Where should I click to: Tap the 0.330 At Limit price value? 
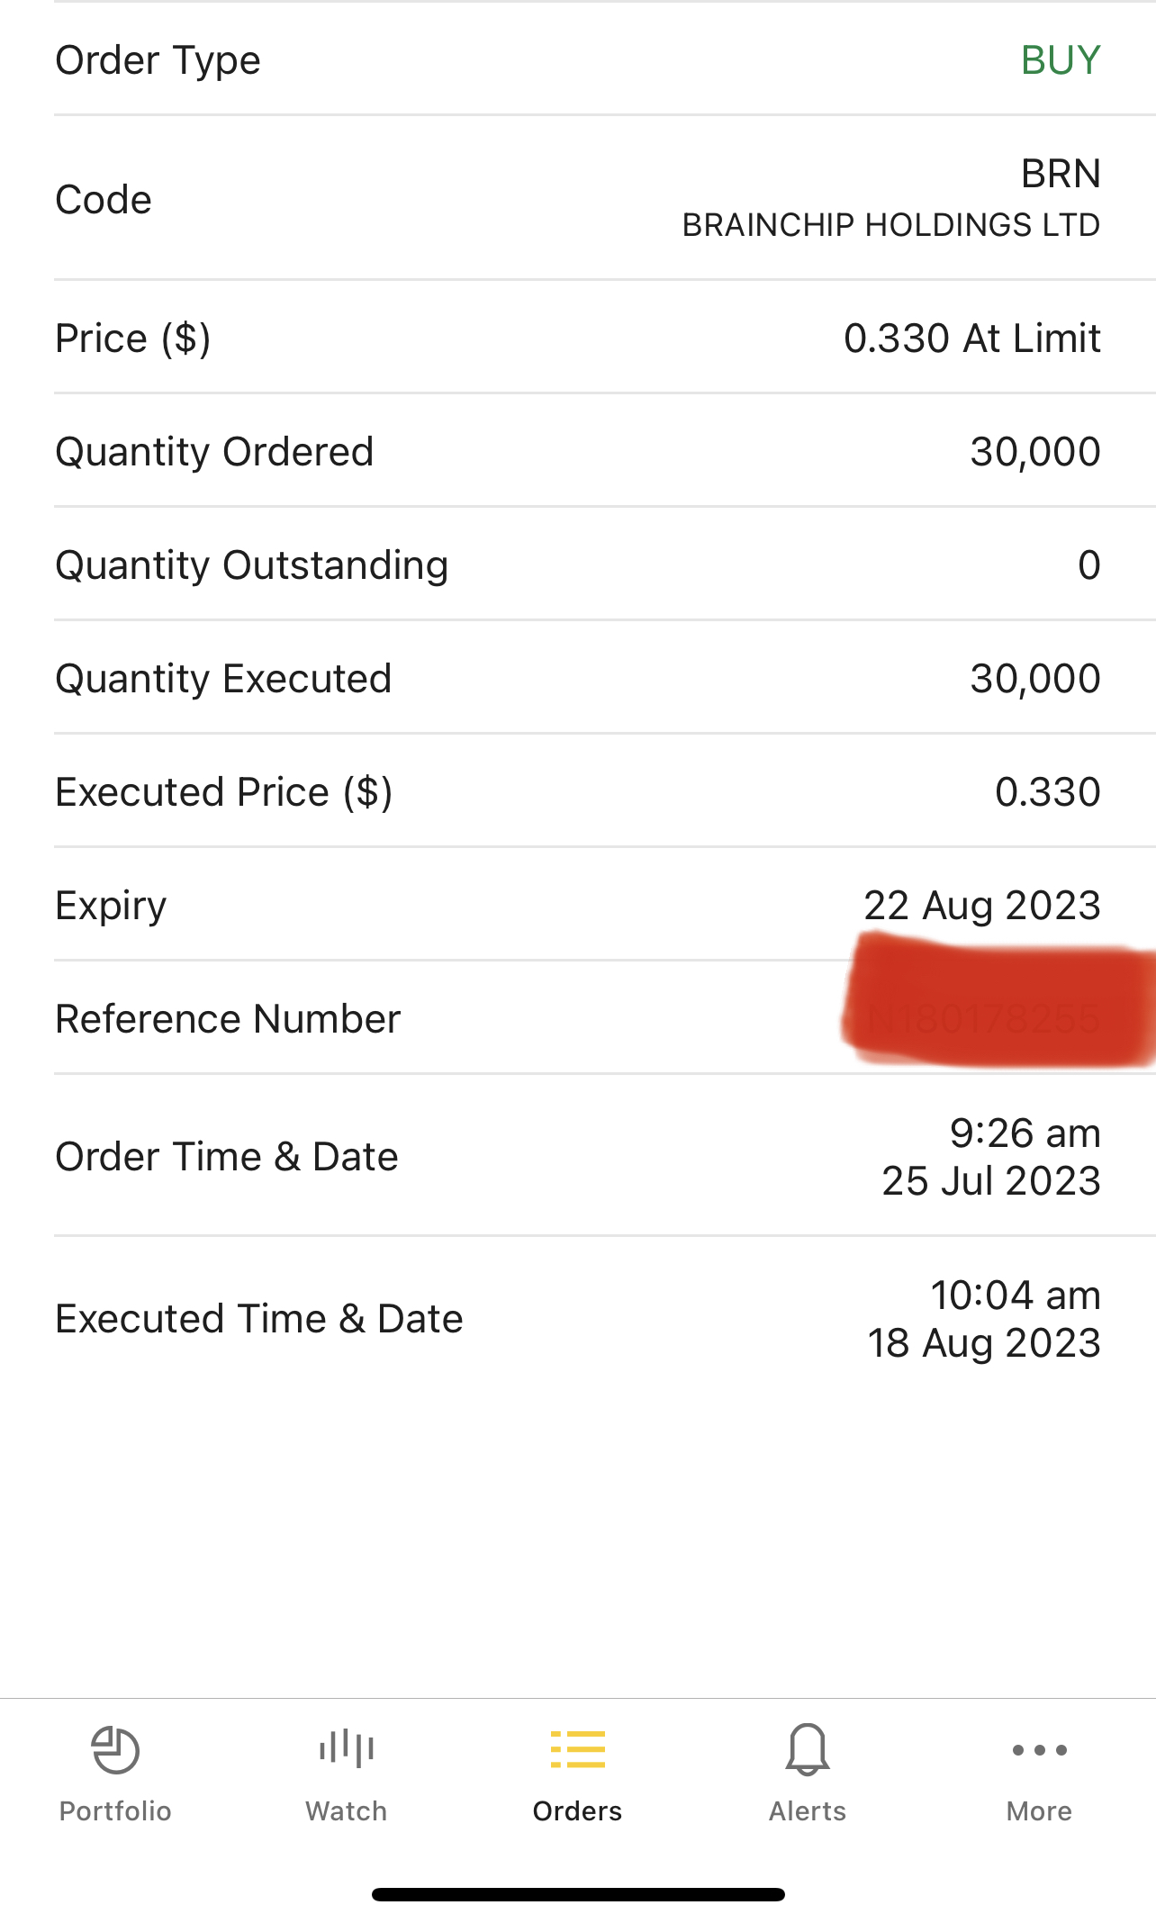(972, 339)
